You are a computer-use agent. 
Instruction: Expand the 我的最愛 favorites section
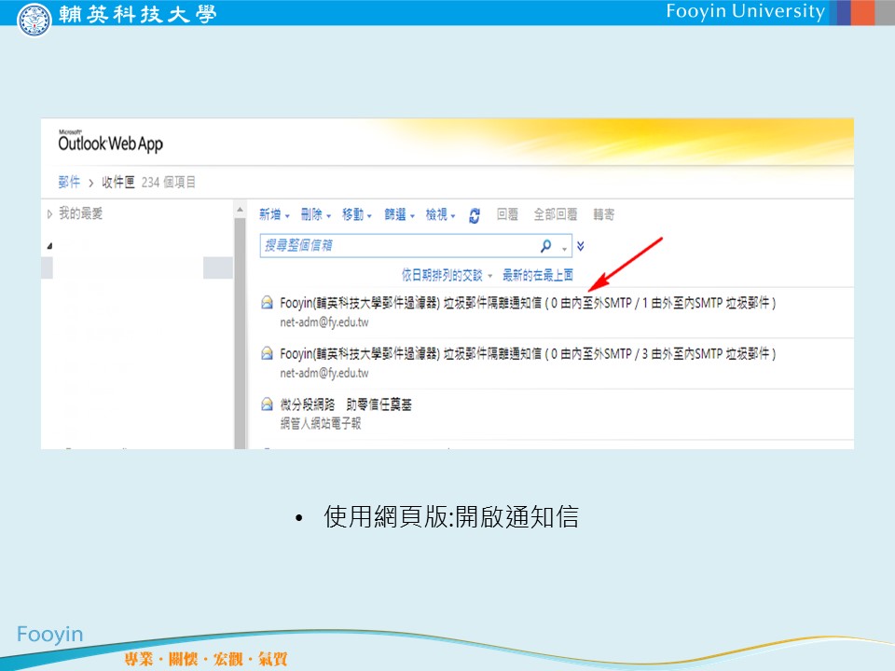[49, 214]
